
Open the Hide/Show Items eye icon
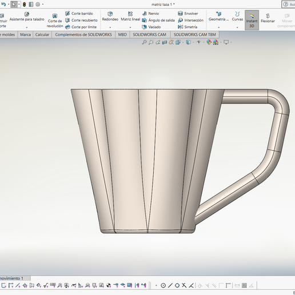198,42
